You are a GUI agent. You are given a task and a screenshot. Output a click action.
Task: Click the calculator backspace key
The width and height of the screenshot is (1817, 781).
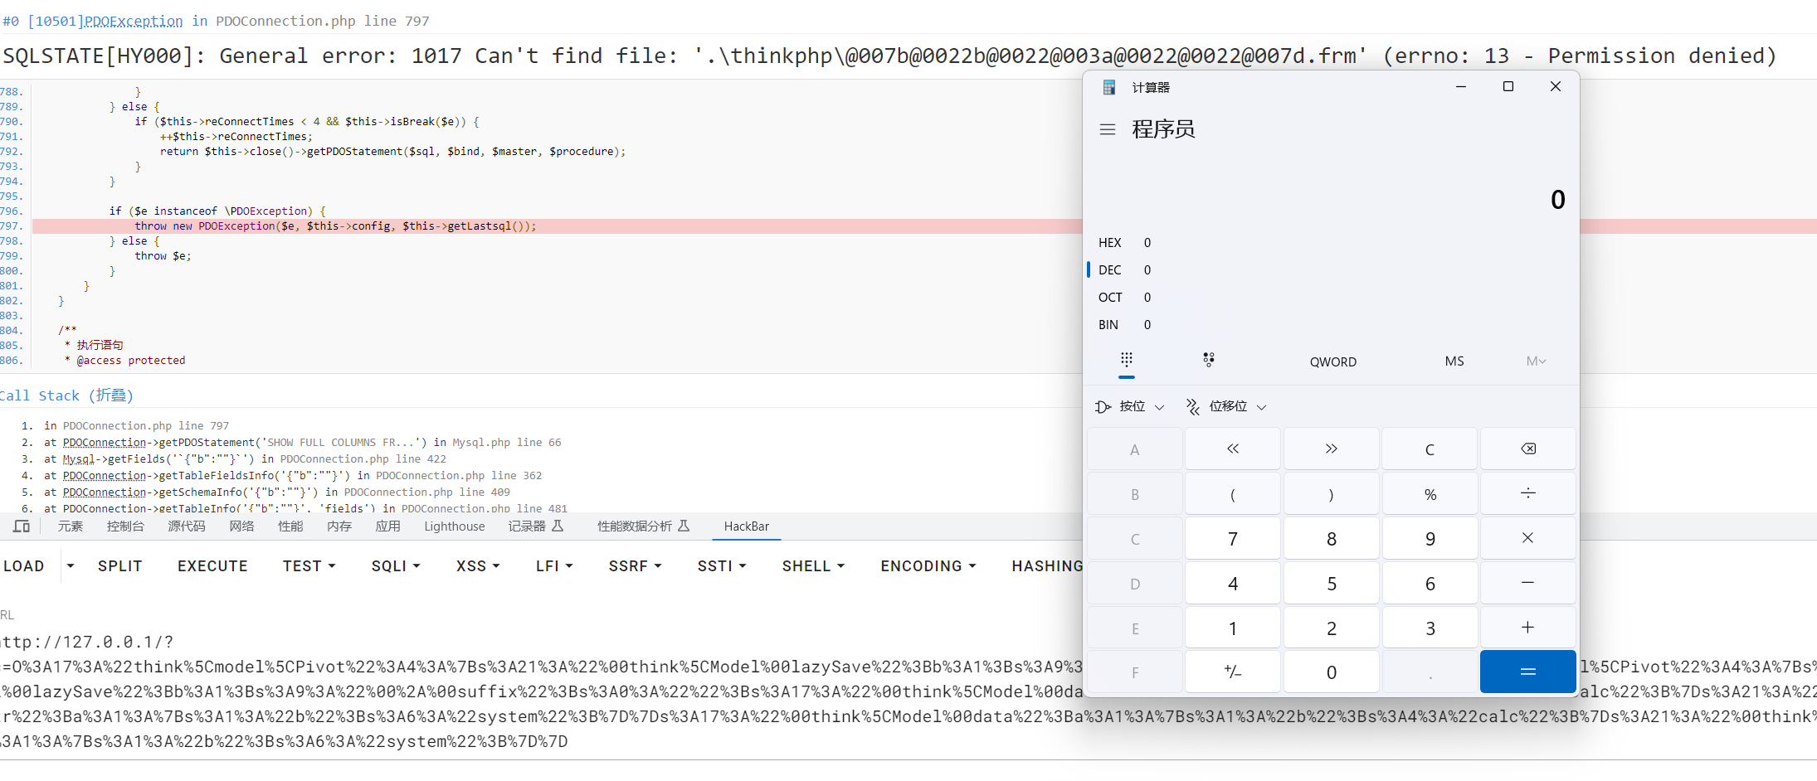[x=1527, y=449]
